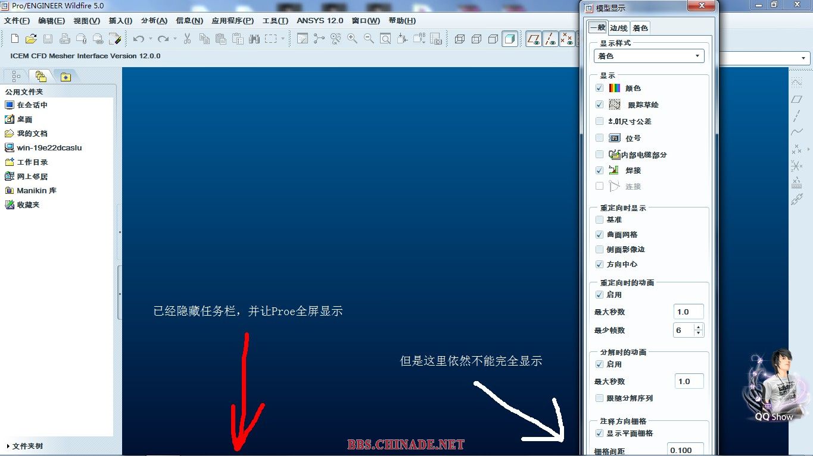Open the 收藏夹 entry
The height and width of the screenshot is (456, 813).
pos(28,205)
